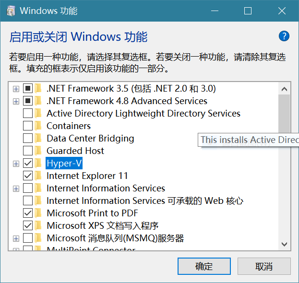Screen dimensions: 299x283
Task: Uncheck the Internet Explorer 11 checkbox
Action: pos(28,176)
